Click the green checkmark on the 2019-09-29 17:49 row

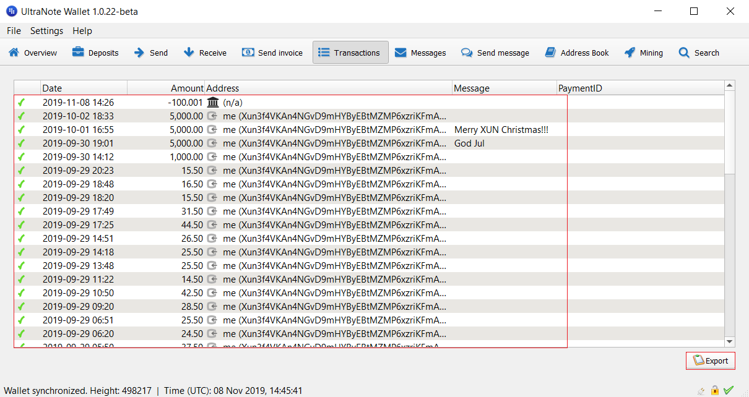pos(21,211)
